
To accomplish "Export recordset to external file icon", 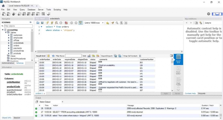I will pyautogui.click(x=115, y=56).
